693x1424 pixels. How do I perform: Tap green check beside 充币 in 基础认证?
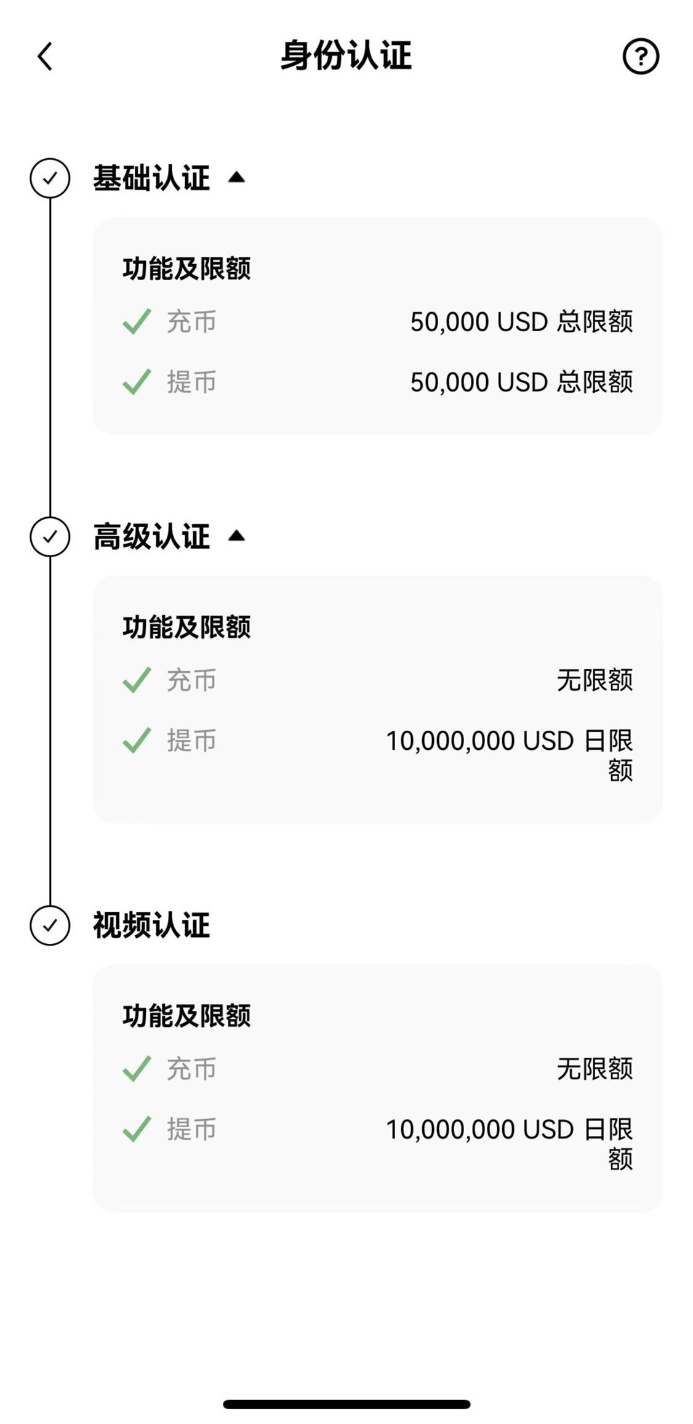pos(137,321)
